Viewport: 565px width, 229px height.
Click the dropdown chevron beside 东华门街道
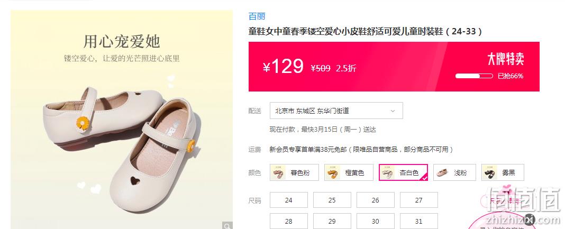point(393,111)
